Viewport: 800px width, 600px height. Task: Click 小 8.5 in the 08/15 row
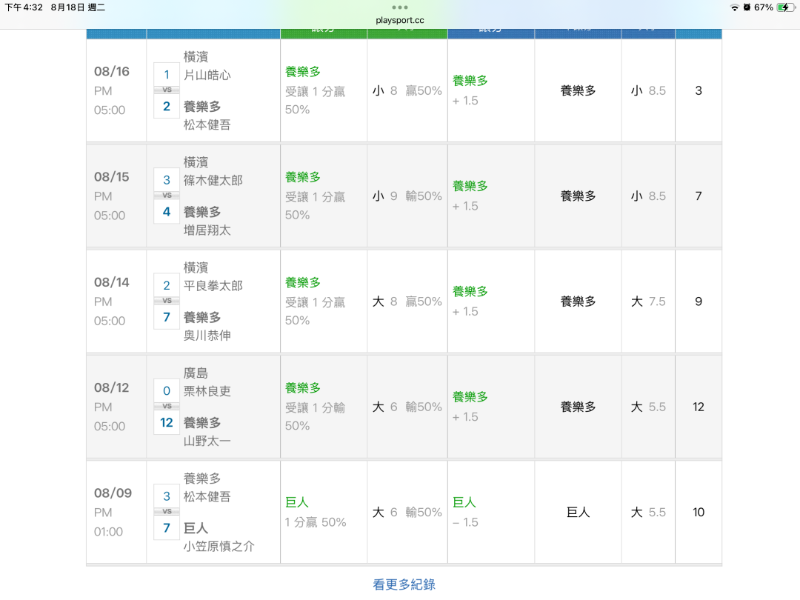(x=648, y=196)
